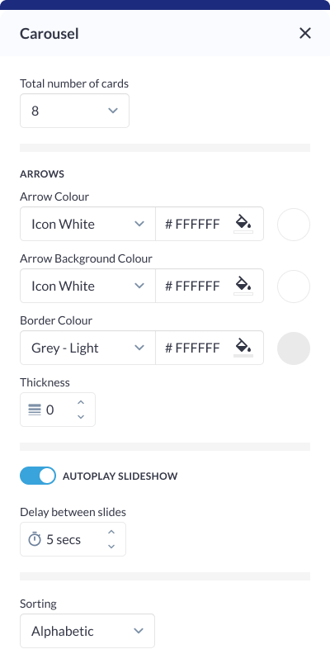Increase delay between slides

pos(111,532)
